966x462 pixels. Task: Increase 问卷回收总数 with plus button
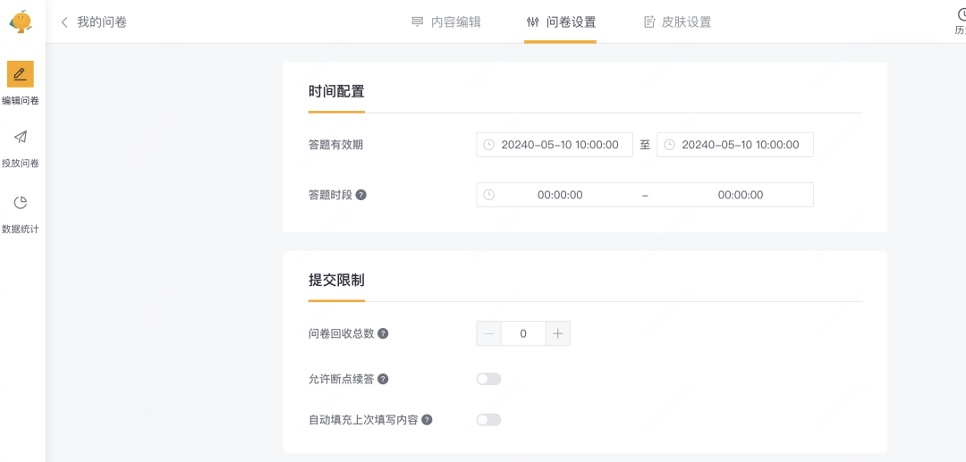(x=557, y=333)
